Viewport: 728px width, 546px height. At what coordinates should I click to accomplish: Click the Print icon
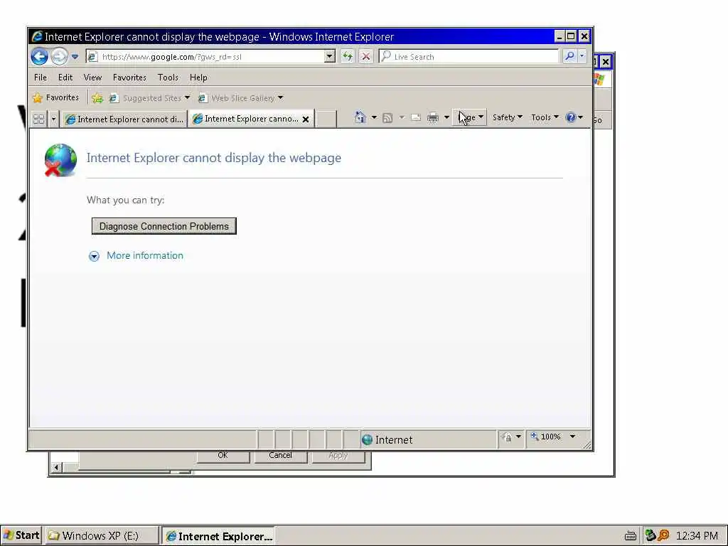[433, 118]
